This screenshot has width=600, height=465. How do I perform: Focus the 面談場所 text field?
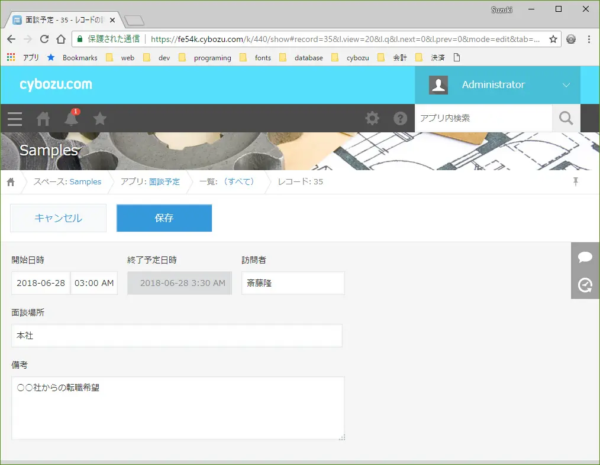tap(177, 336)
